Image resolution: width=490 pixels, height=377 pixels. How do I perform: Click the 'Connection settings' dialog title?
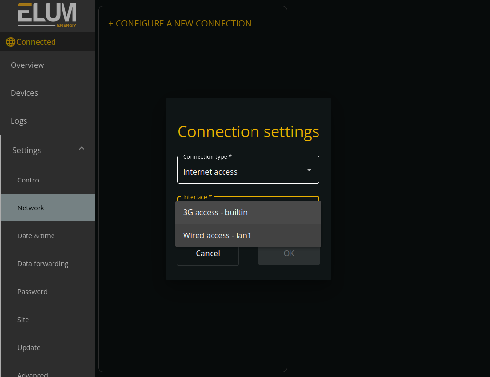249,132
